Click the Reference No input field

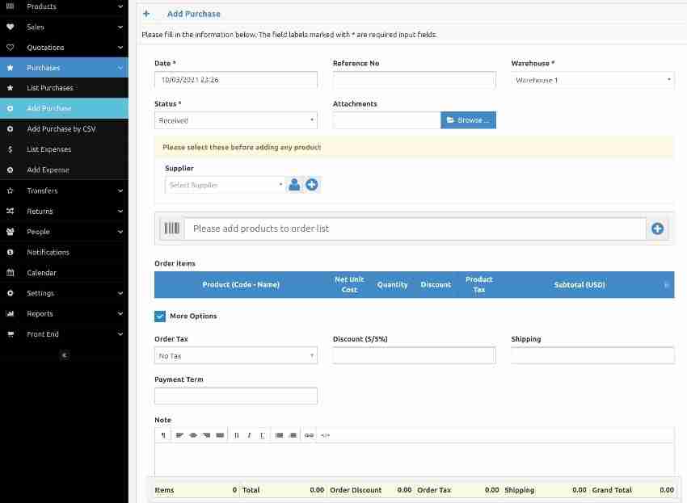coord(414,80)
